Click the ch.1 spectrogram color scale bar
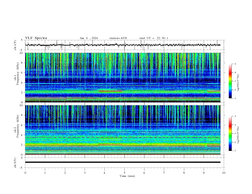Image resolution: width=252 pixels, height=194 pixels. [x=230, y=81]
